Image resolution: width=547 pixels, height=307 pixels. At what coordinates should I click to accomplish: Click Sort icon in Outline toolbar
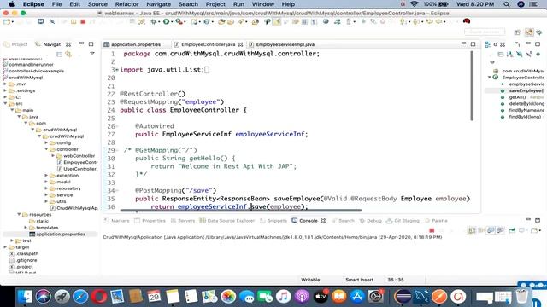(x=510, y=55)
